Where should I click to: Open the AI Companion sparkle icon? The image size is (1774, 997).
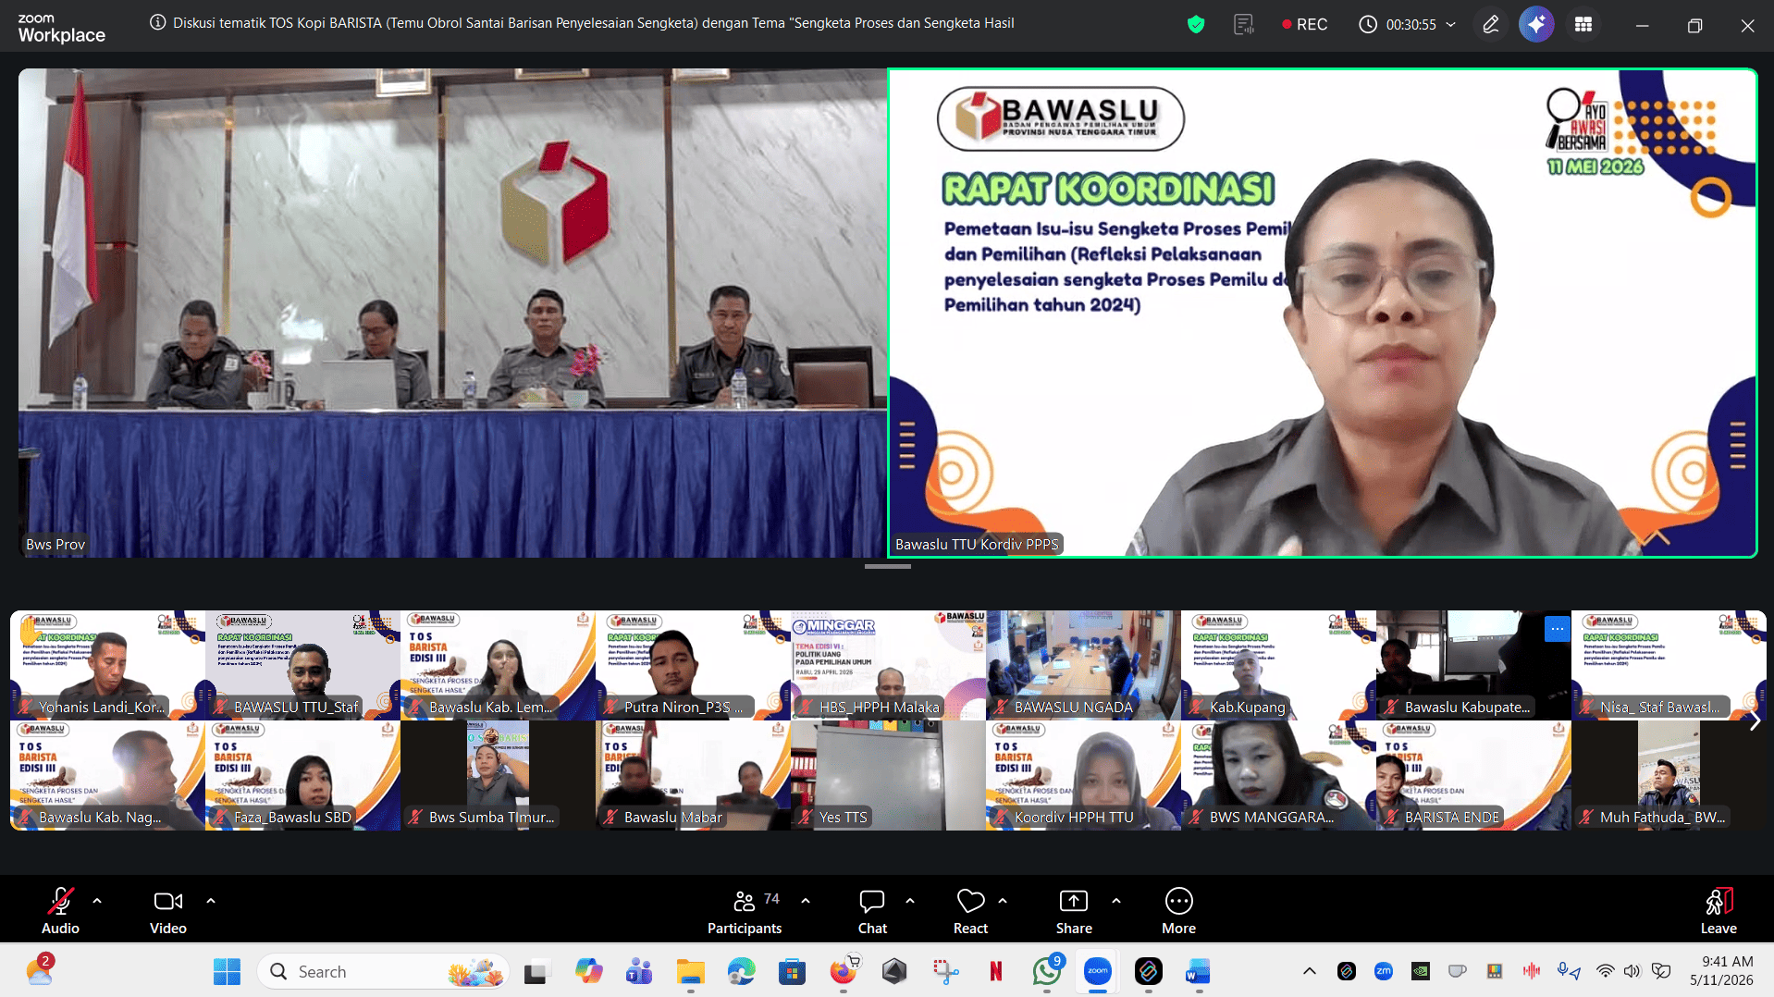[1536, 25]
